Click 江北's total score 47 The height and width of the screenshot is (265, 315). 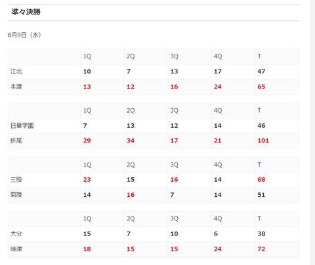(x=261, y=71)
